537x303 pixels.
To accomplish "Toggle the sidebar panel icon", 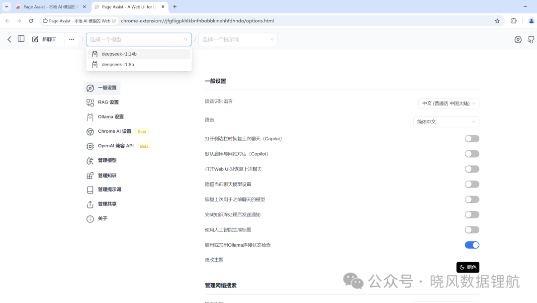I will (21, 39).
